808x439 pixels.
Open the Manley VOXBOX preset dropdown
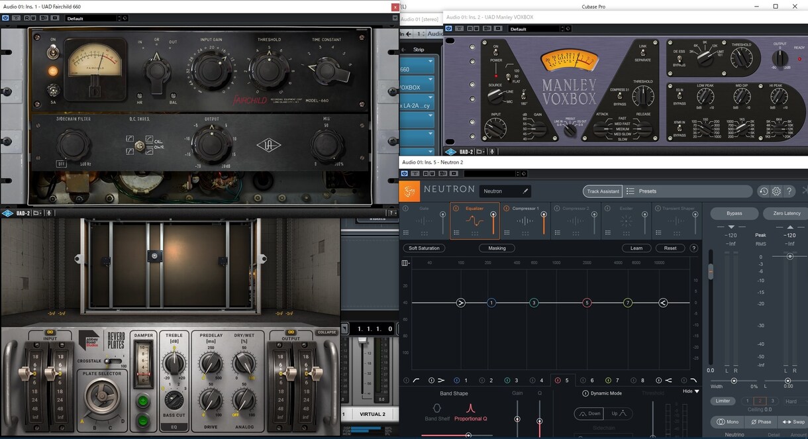[x=536, y=29]
